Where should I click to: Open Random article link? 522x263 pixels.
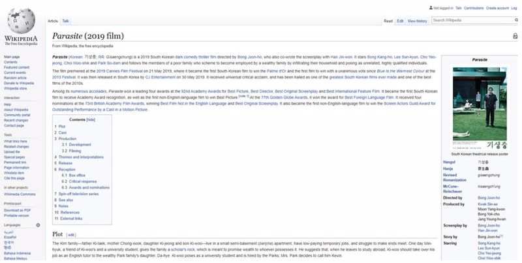tap(15, 78)
